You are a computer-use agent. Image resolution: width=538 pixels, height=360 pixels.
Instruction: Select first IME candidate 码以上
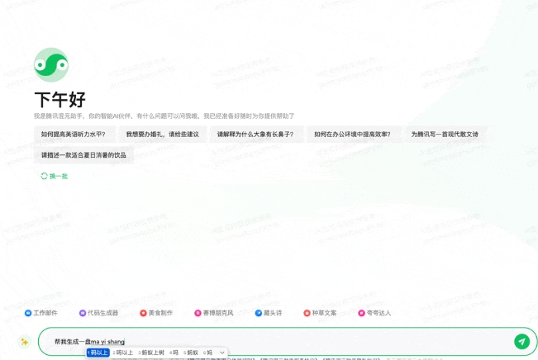click(98, 353)
